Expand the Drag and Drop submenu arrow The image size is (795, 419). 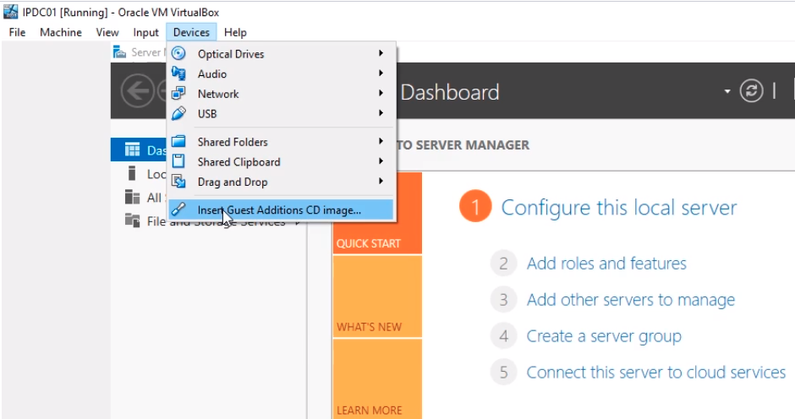[x=381, y=181]
